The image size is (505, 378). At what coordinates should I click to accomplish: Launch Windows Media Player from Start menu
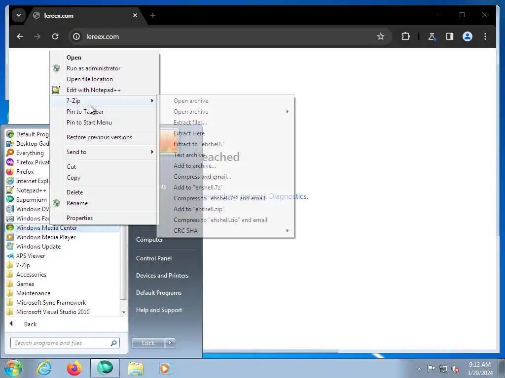(x=62, y=237)
